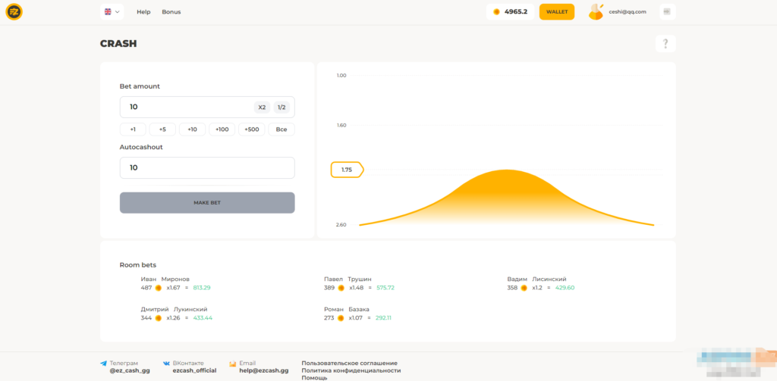Add +1 to the bet amount
777x381 pixels.
(x=133, y=130)
